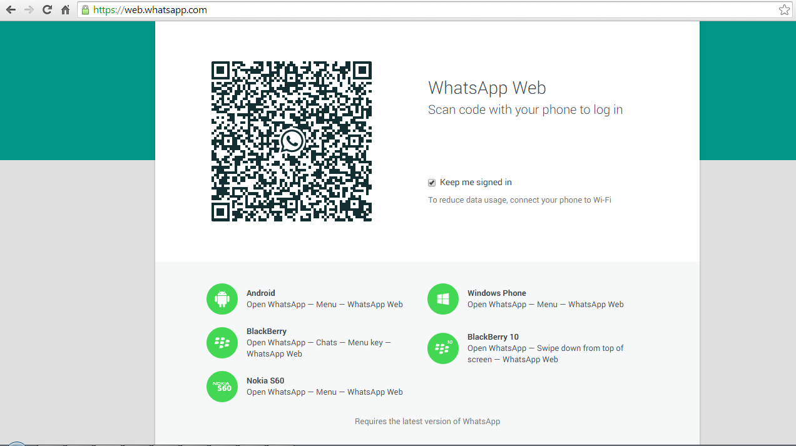The image size is (796, 446).
Task: Click the QR code image
Action: tap(292, 141)
